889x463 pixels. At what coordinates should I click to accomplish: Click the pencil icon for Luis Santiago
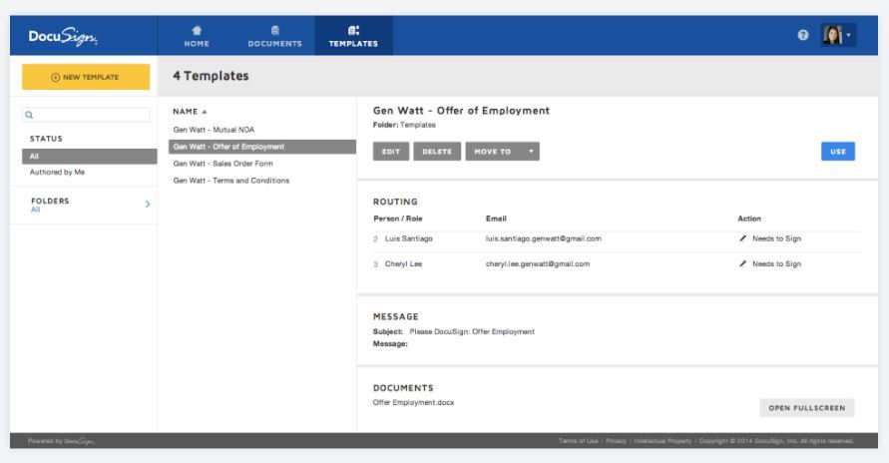pyautogui.click(x=742, y=238)
